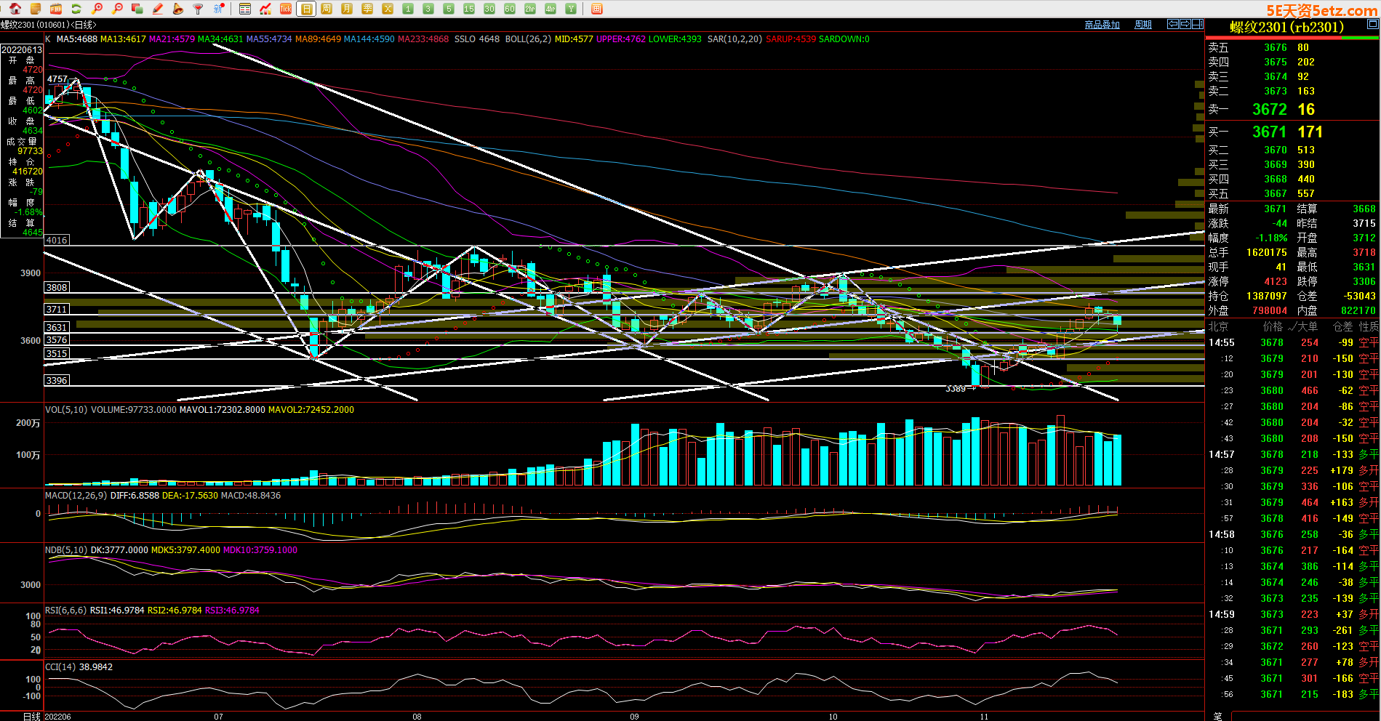Click the 3396 price level label

tap(57, 380)
